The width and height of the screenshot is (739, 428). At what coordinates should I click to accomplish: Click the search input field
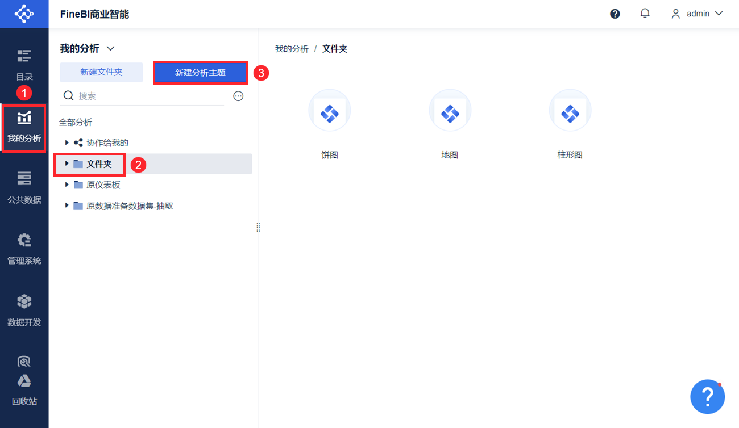[148, 96]
